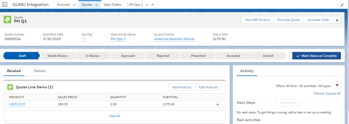Click the 2.00 quantity cell
Screen dimensions: 349x124
(x=113, y=104)
